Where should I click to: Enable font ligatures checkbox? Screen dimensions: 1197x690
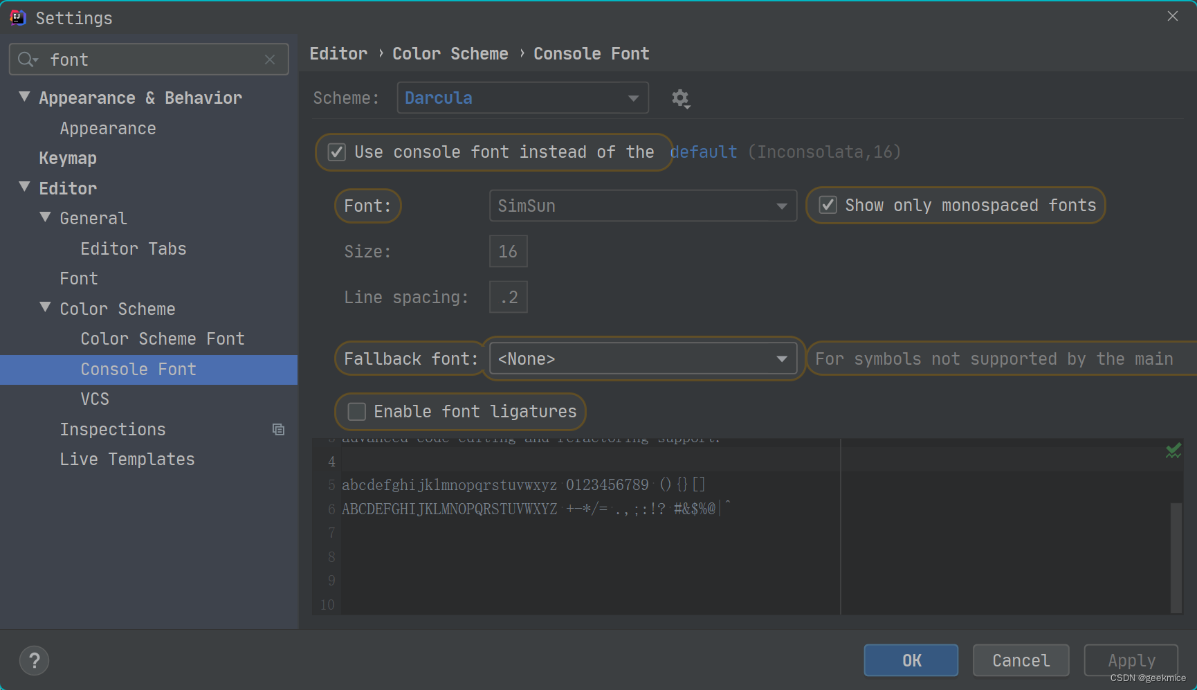(x=356, y=412)
